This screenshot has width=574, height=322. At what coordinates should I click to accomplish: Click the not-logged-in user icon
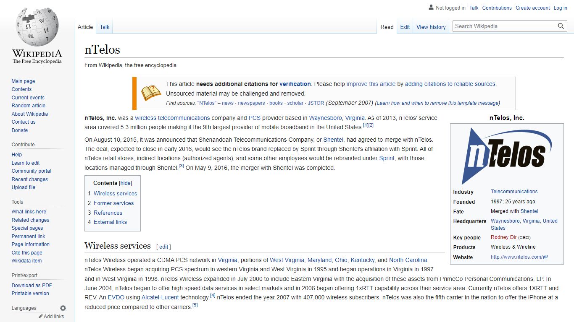[x=431, y=8]
